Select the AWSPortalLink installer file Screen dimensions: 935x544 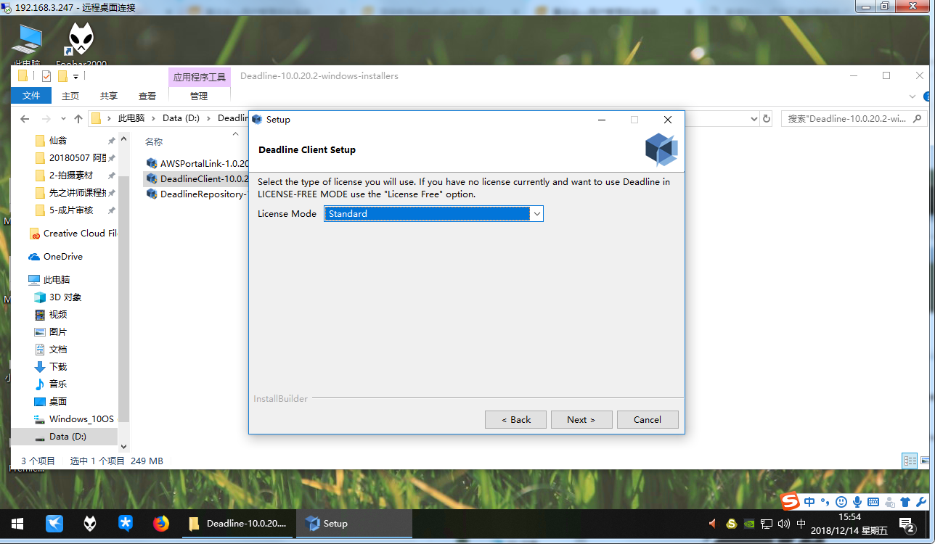[197, 163]
